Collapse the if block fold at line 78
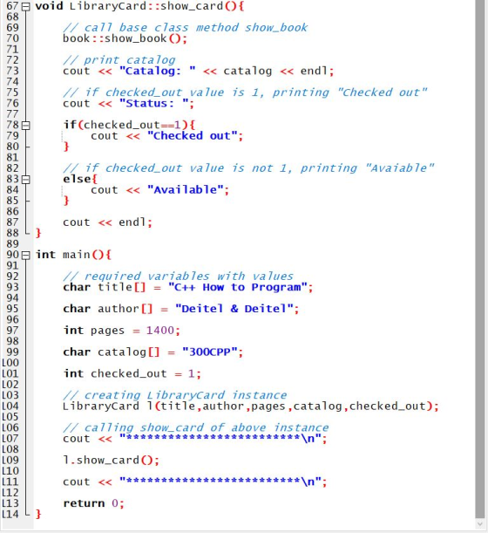 click(x=26, y=126)
